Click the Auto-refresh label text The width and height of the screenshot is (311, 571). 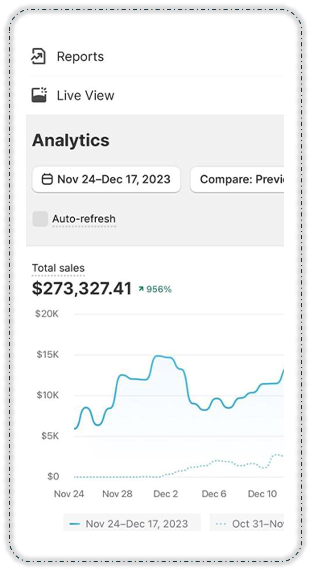click(84, 219)
